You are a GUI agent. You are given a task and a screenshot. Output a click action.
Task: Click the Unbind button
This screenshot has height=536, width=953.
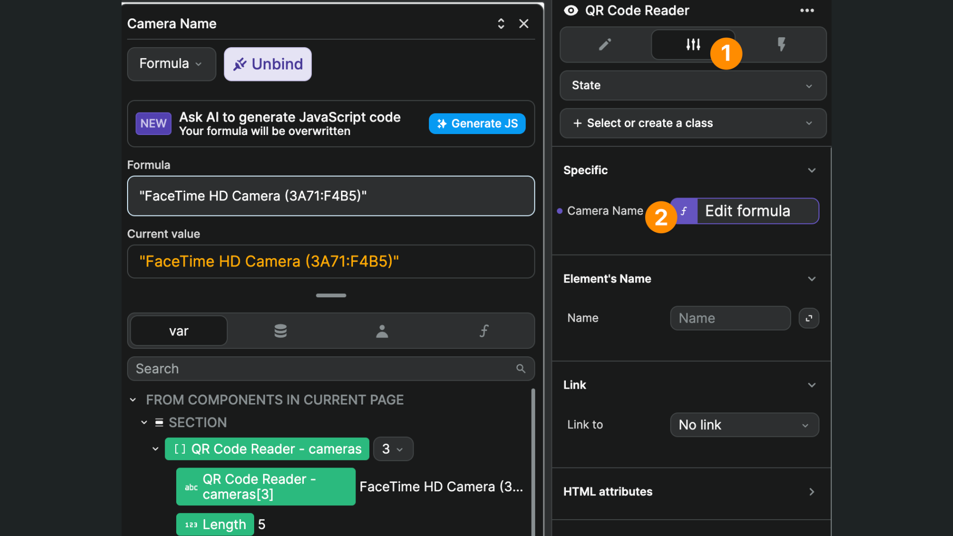click(x=268, y=64)
